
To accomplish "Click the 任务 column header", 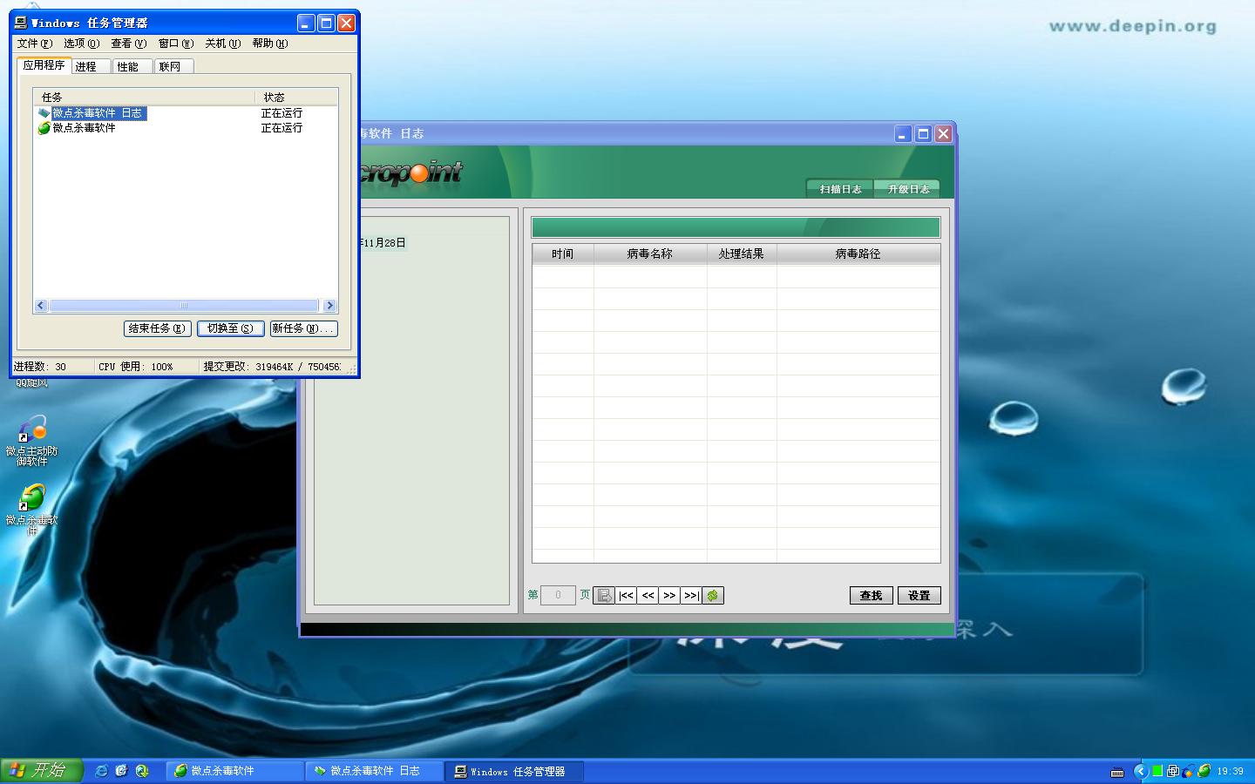I will tap(144, 97).
